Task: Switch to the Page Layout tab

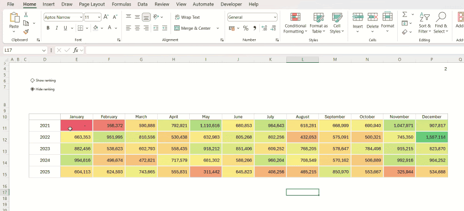Action: coord(92,4)
